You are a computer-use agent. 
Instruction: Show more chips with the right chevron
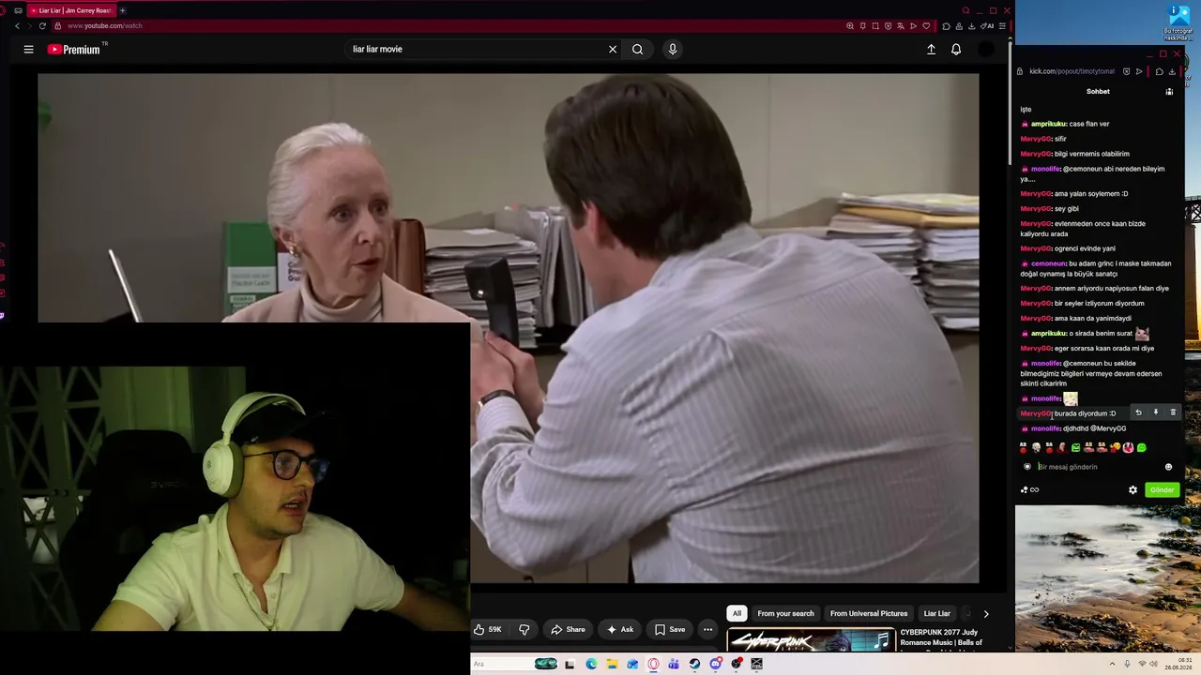tap(985, 614)
